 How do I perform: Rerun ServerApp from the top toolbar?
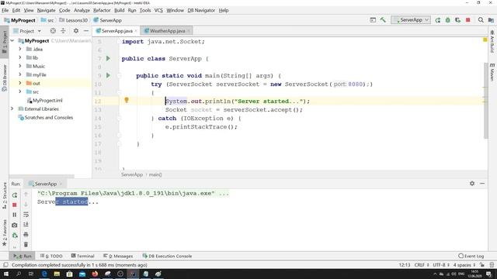(438, 20)
